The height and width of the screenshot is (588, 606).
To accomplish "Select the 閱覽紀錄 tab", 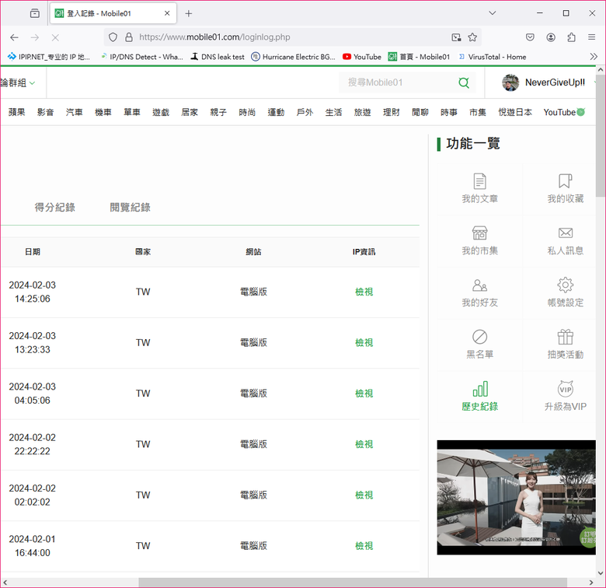I will (131, 208).
